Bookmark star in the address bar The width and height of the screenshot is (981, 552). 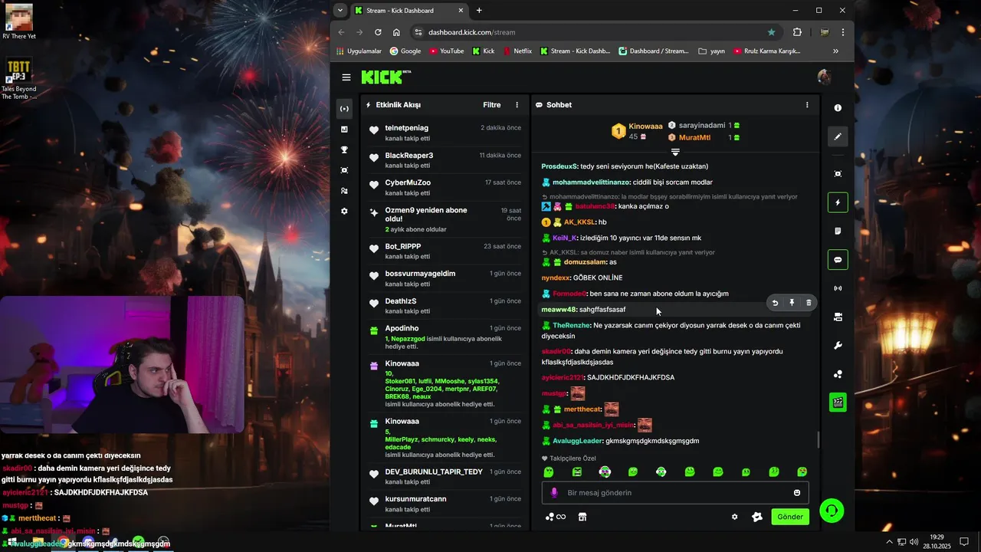[x=771, y=32]
